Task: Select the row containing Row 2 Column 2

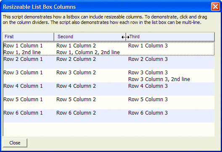Action: click(x=109, y=62)
